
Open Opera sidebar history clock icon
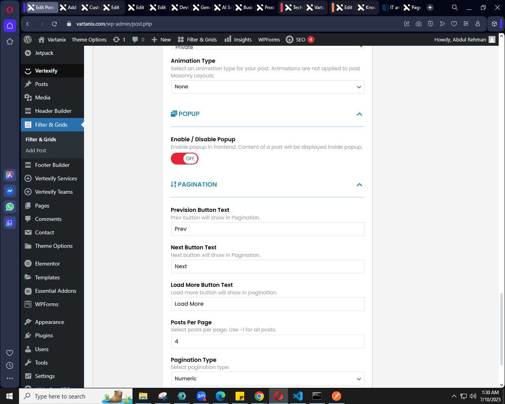point(10,366)
